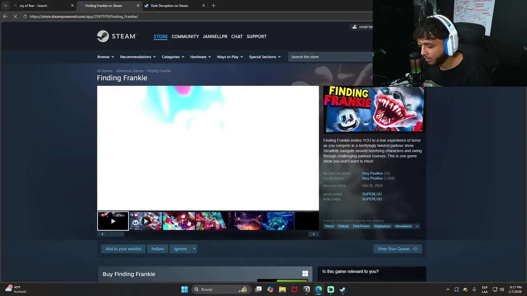Open the JANNELLPR profile menu

point(215,37)
